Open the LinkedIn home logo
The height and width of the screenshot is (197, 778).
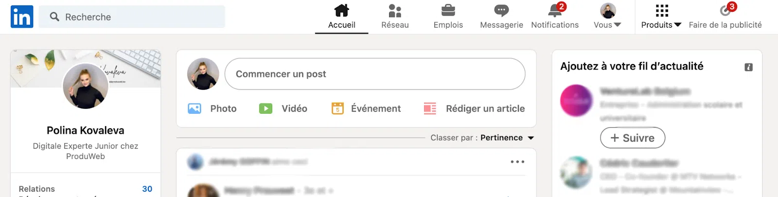point(22,17)
